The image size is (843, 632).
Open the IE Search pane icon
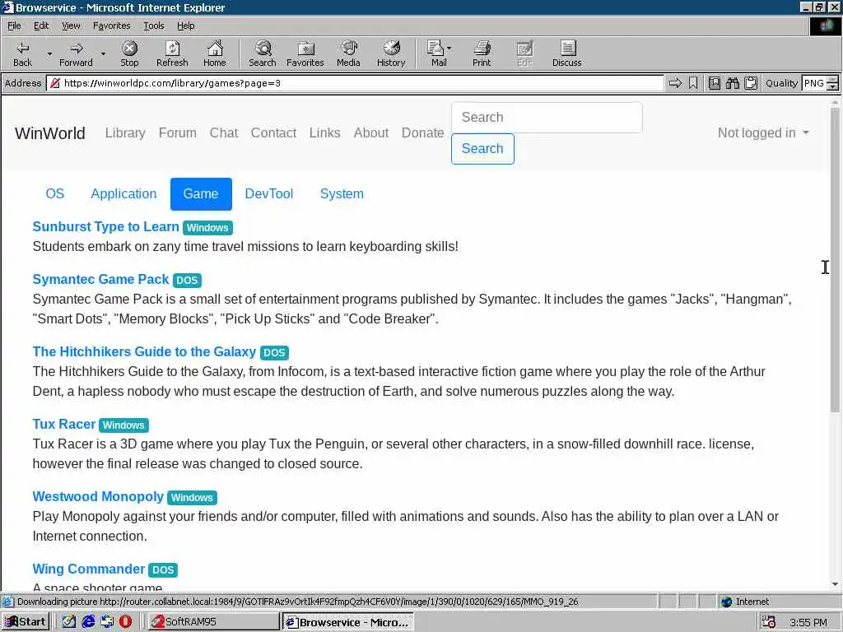[x=263, y=53]
